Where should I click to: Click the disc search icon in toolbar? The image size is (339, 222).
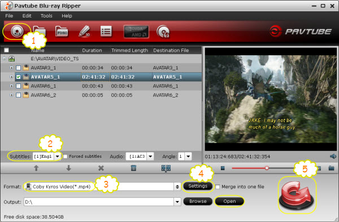tap(163, 32)
